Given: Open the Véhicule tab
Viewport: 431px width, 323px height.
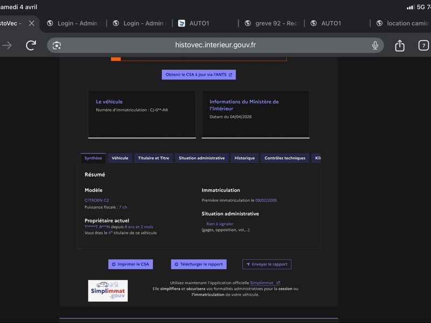Looking at the screenshot, I should tap(120, 158).
